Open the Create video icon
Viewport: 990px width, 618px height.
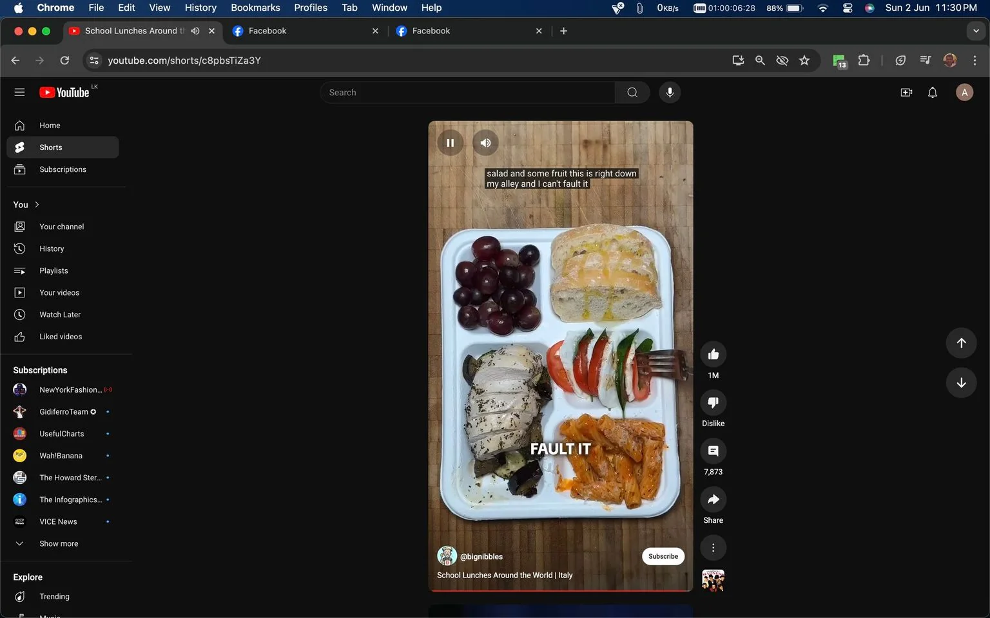click(906, 92)
